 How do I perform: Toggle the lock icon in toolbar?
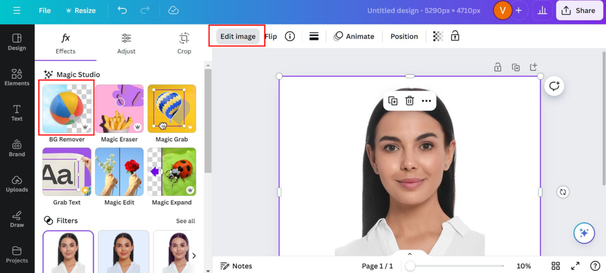point(455,36)
